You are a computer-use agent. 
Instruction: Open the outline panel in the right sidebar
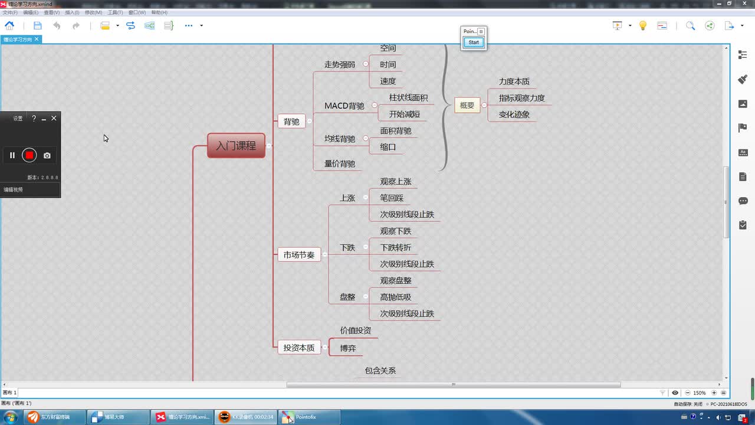pyautogui.click(x=743, y=54)
